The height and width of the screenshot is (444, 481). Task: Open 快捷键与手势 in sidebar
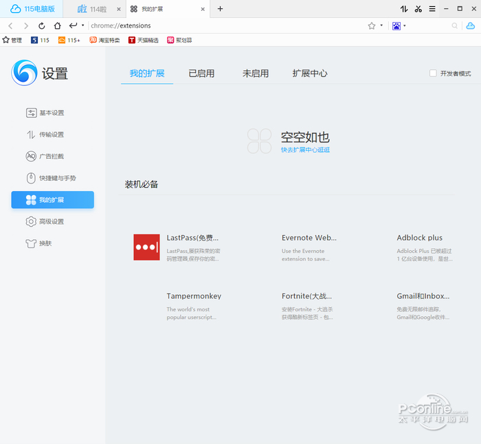(51, 178)
